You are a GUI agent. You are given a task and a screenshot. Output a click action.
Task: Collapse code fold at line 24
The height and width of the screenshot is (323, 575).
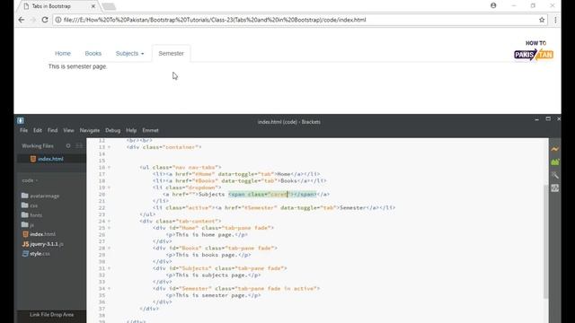pos(109,222)
